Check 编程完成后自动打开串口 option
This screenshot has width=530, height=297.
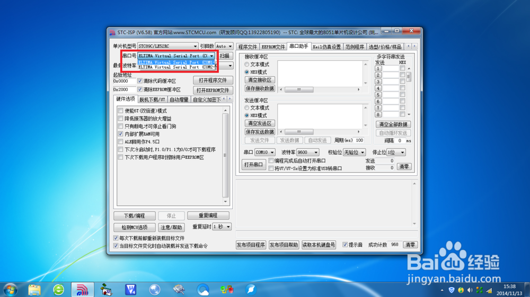(x=271, y=160)
